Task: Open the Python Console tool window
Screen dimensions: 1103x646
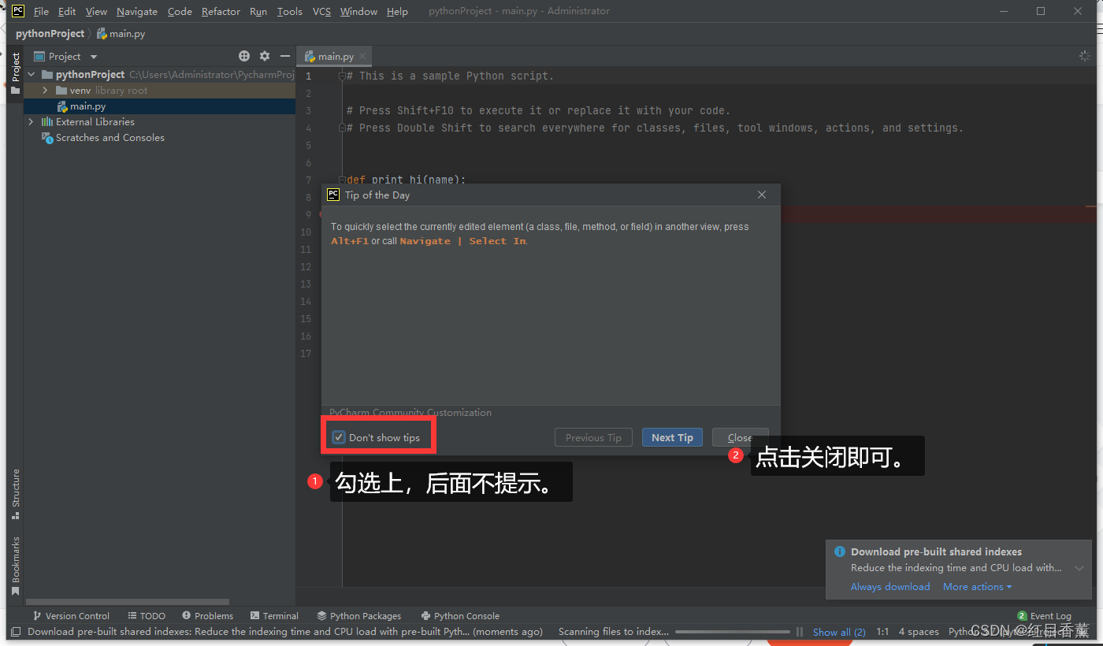Action: [x=466, y=615]
